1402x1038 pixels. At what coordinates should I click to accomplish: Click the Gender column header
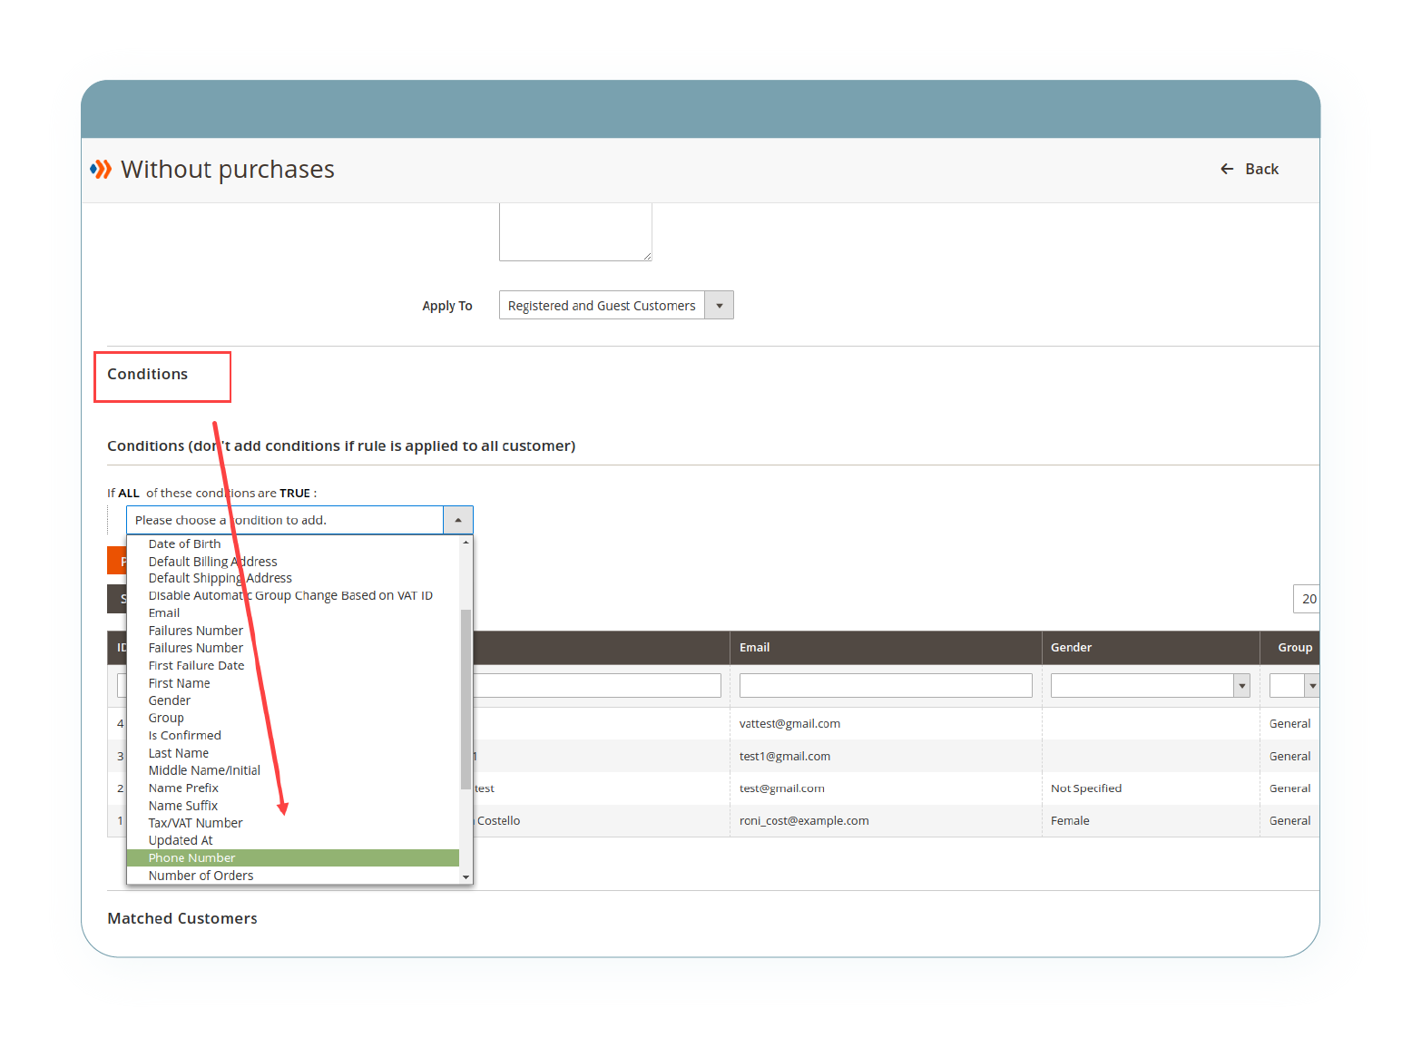pos(1071,648)
